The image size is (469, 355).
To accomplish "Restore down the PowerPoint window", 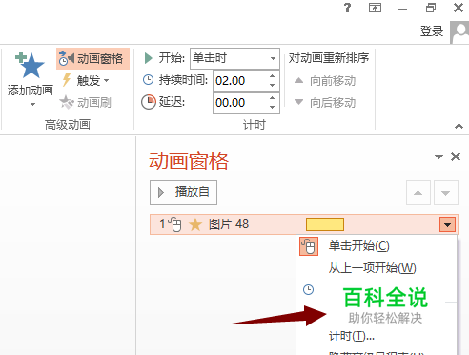I will [431, 8].
